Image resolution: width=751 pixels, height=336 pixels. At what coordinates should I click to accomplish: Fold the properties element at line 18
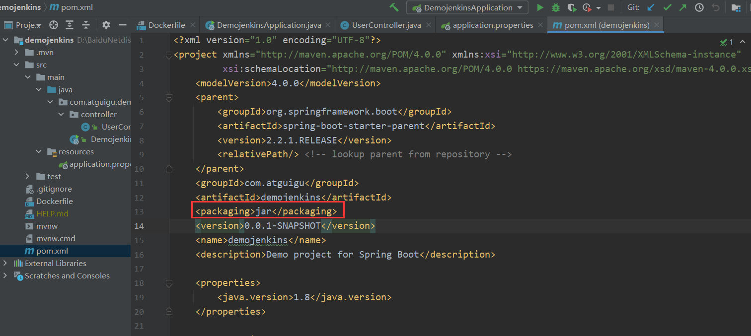pos(168,283)
